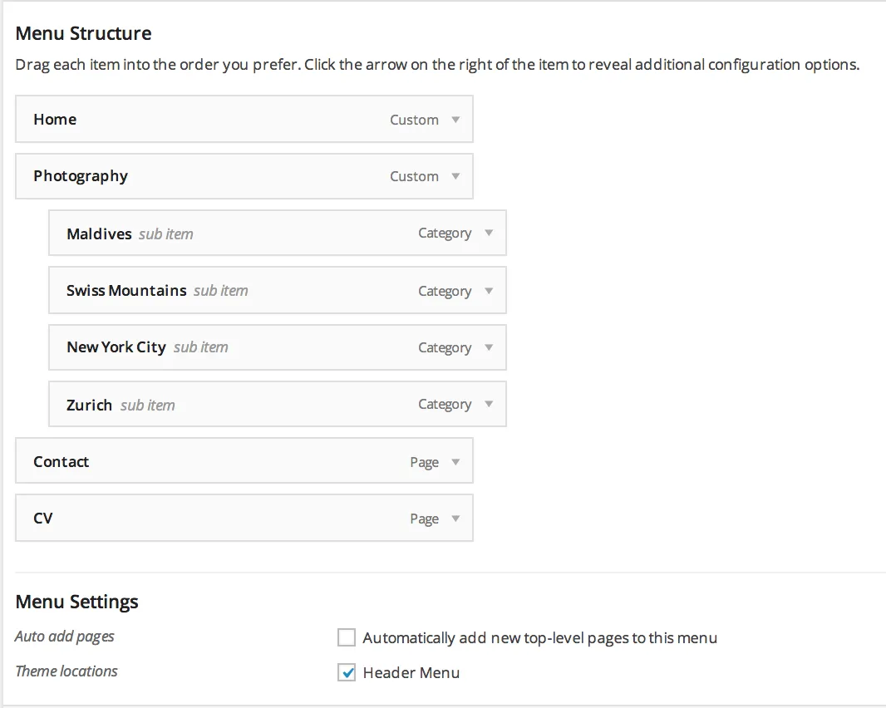Click the Swiss Mountains sub item title

pos(126,291)
